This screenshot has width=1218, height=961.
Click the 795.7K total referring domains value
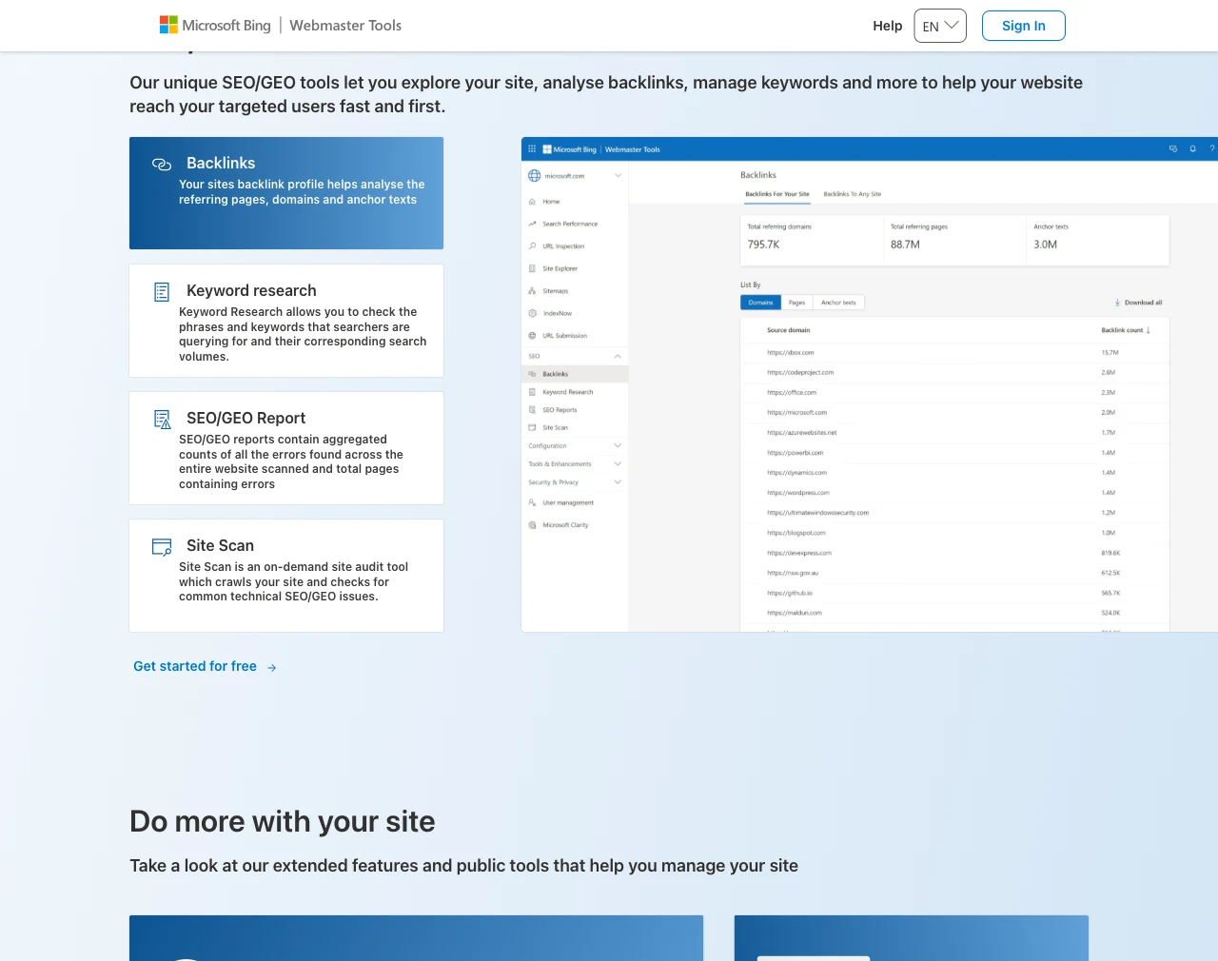point(763,245)
